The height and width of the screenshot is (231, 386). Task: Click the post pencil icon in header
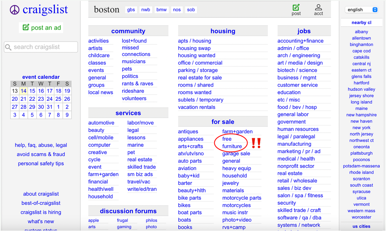click(x=296, y=7)
